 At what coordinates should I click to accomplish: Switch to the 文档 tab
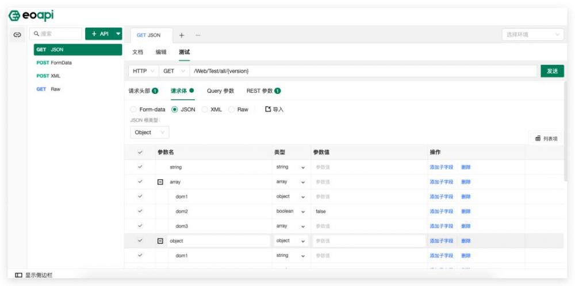pos(137,52)
